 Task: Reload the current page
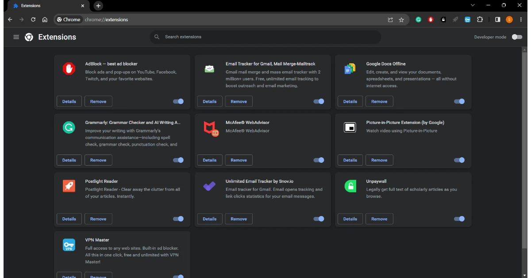pos(33,19)
